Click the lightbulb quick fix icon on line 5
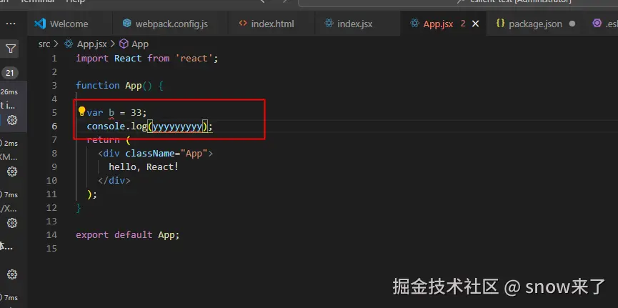 [x=81, y=111]
